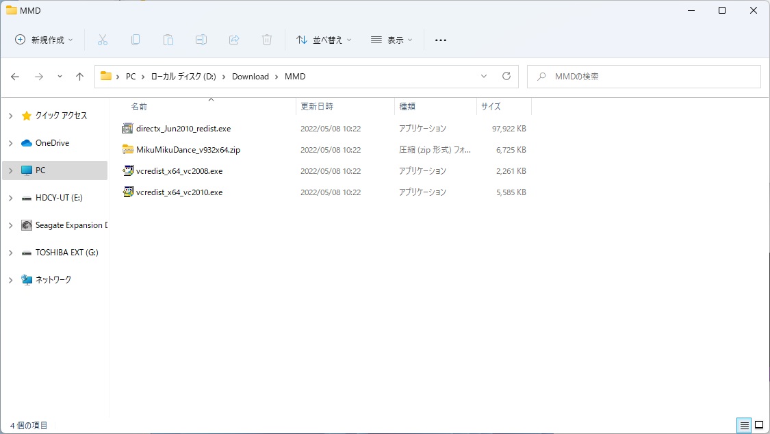Sort by 名前 column header
The width and height of the screenshot is (770, 434).
pos(139,107)
